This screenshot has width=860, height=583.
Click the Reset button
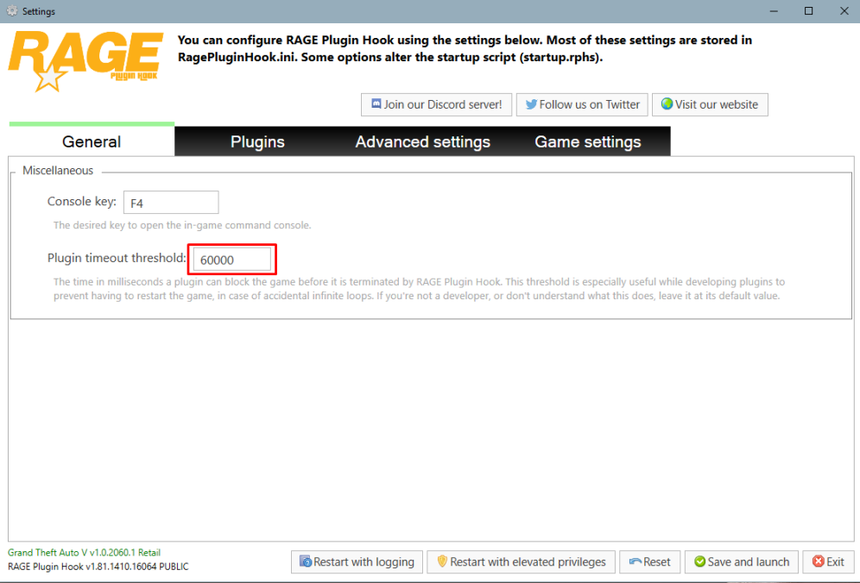[x=650, y=561]
